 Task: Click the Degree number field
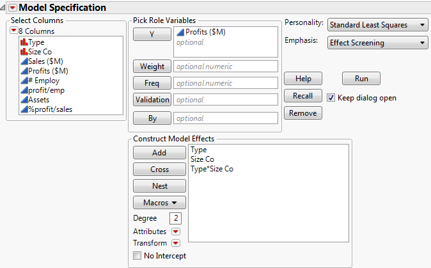click(177, 219)
